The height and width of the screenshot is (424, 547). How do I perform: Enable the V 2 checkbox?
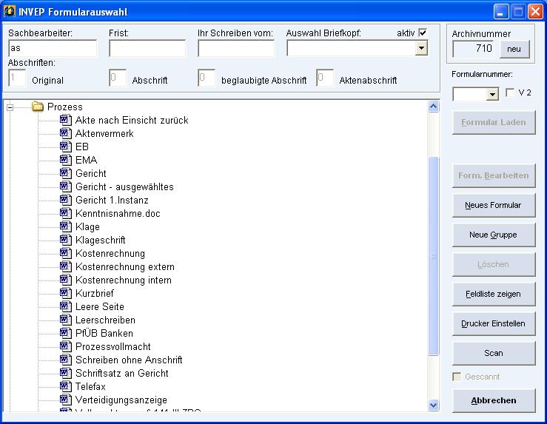pos(510,92)
